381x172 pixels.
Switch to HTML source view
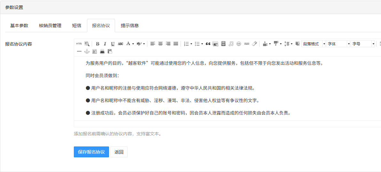[x=79, y=44]
